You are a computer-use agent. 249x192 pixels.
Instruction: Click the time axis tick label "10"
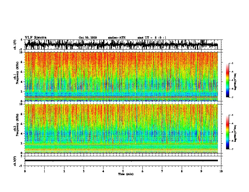[221, 171]
